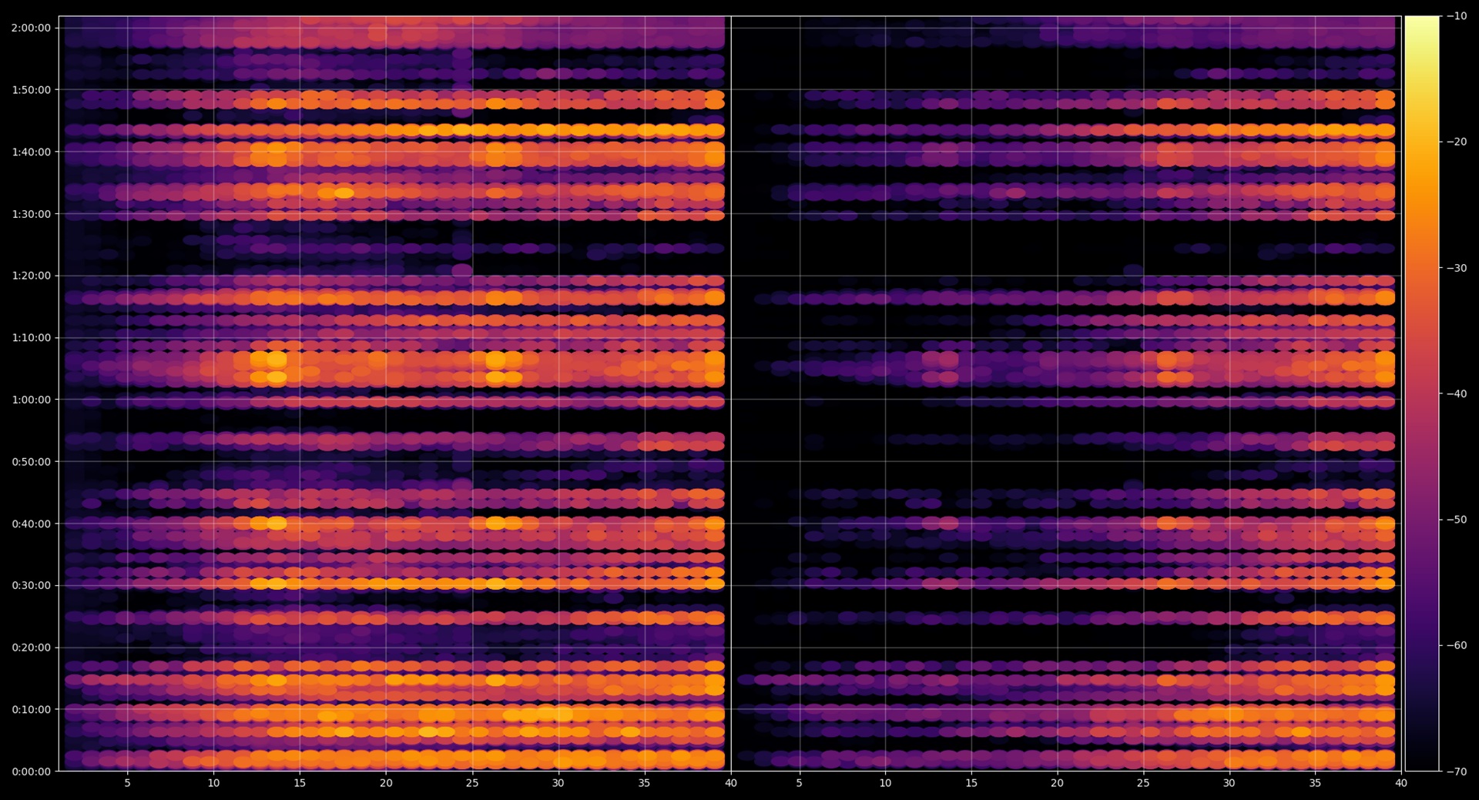Click the 1:50:00 time axis label

click(31, 90)
